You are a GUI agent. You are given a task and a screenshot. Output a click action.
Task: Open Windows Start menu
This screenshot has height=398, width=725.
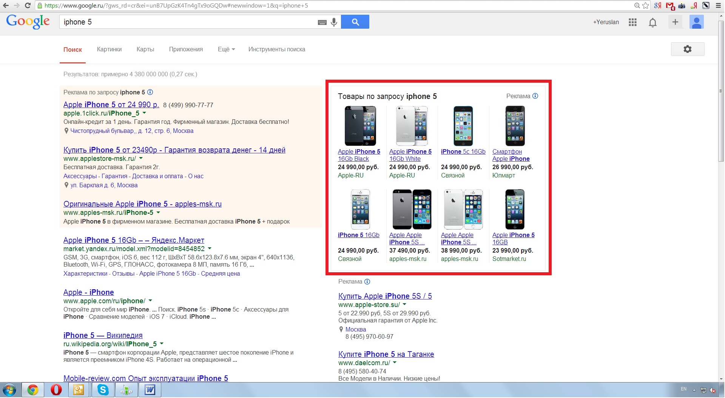[9, 390]
